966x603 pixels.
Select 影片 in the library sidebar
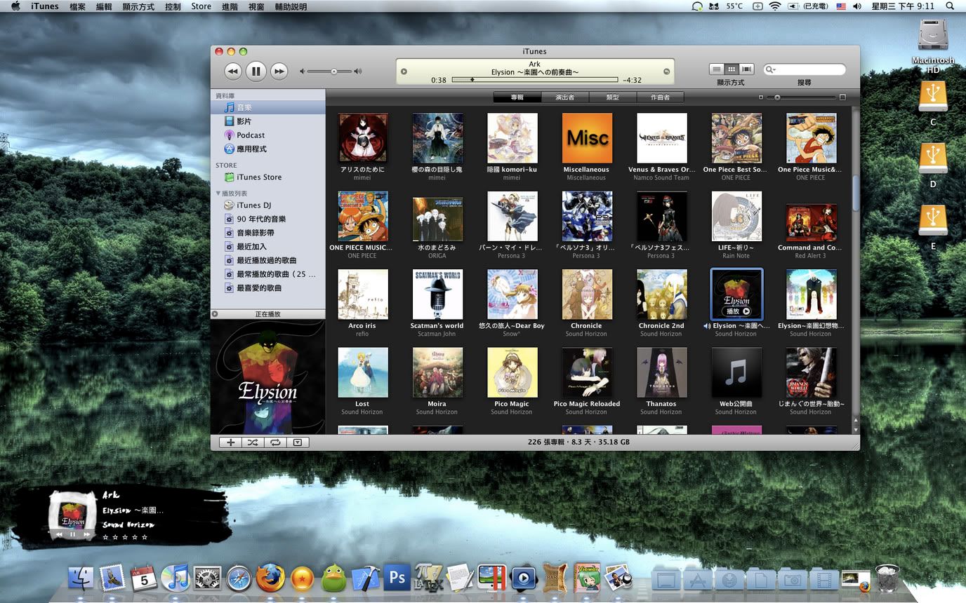267,121
